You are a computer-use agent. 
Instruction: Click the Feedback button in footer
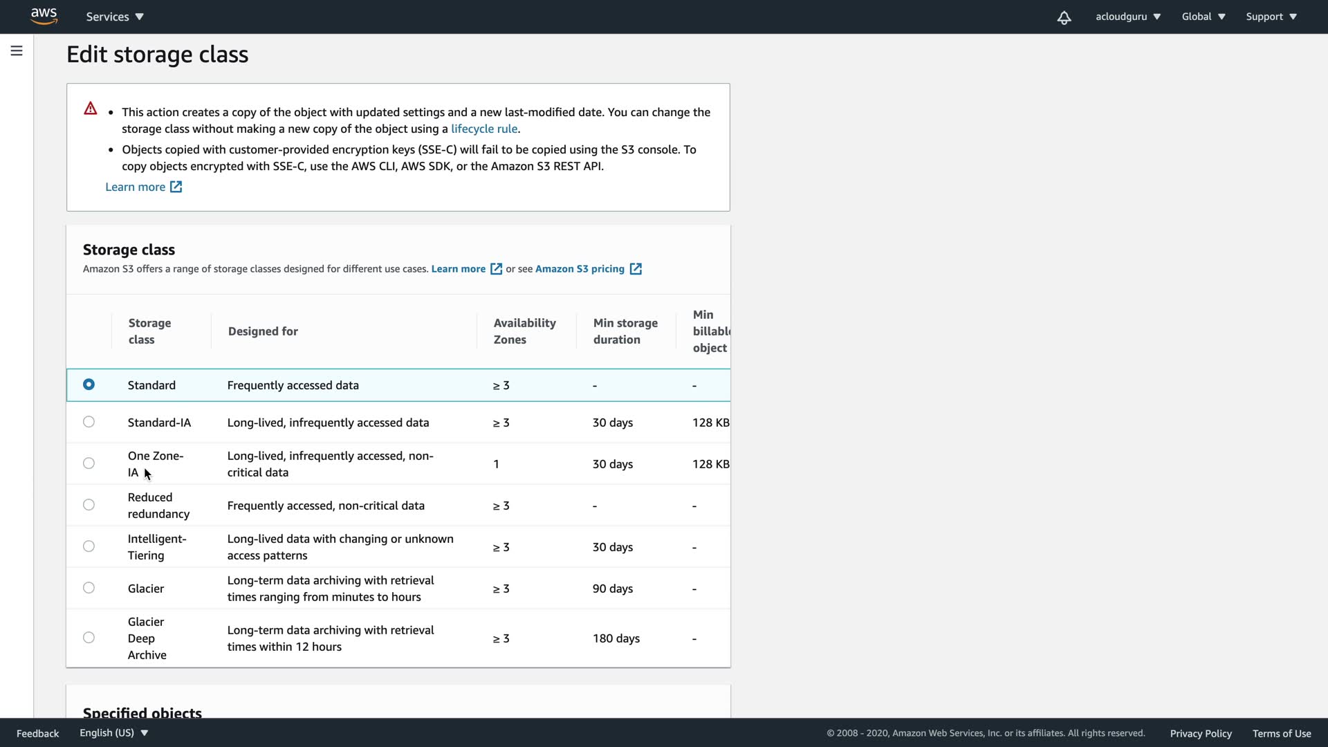(x=37, y=733)
